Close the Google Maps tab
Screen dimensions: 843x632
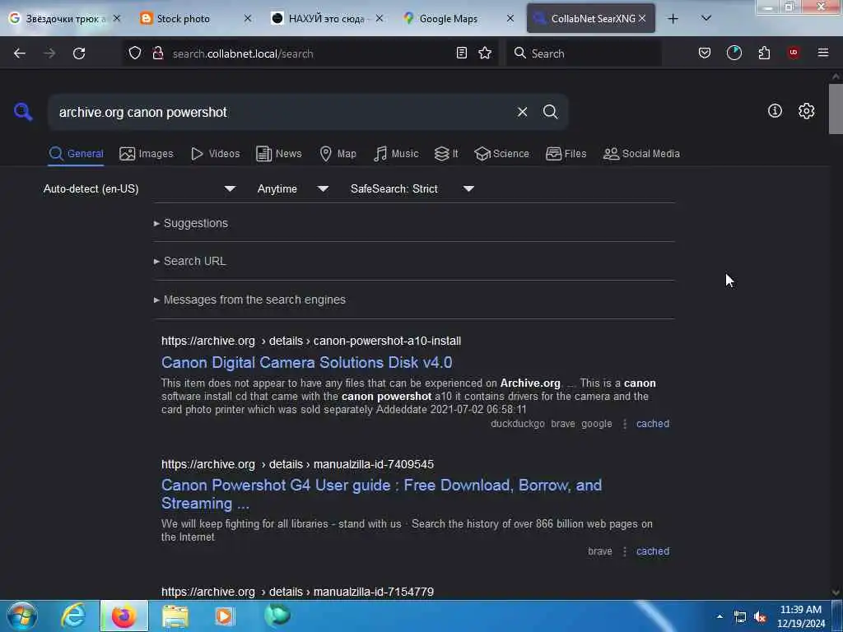tap(510, 19)
